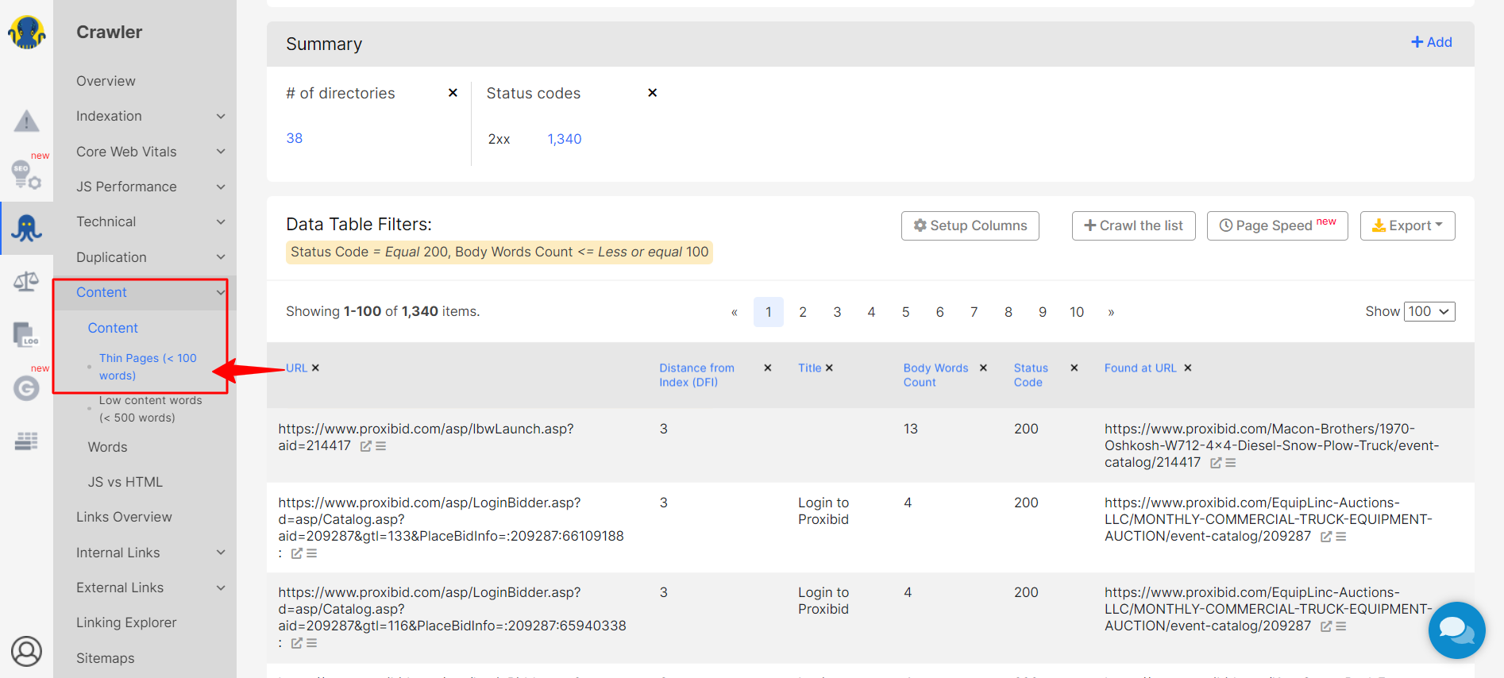Click the Setup Columns button
Screen dimensions: 1504x678
[970, 225]
